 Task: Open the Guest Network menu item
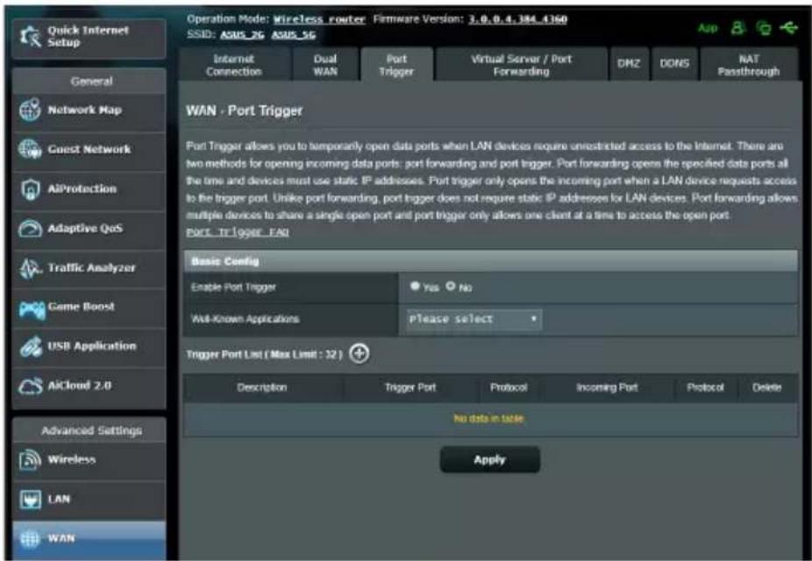[x=89, y=150]
